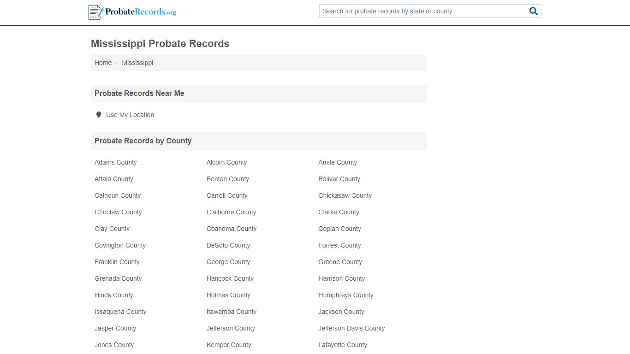Select Hancock County link
This screenshot has width=630, height=354.
(230, 278)
